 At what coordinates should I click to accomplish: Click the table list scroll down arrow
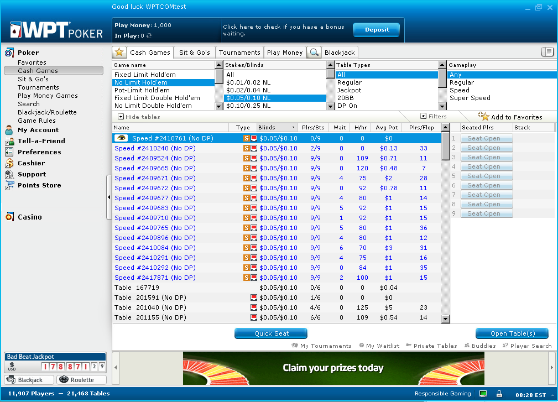click(446, 319)
